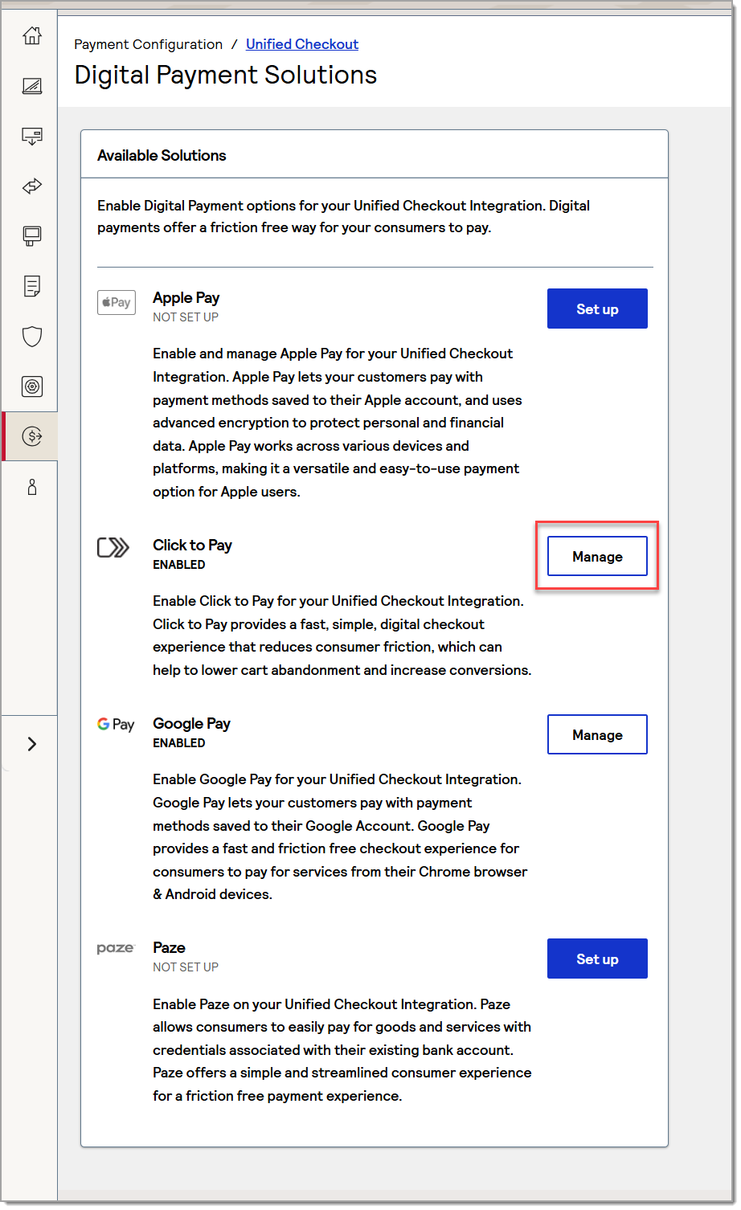Click the security shield icon in sidebar
The height and width of the screenshot is (1210, 741).
click(31, 336)
